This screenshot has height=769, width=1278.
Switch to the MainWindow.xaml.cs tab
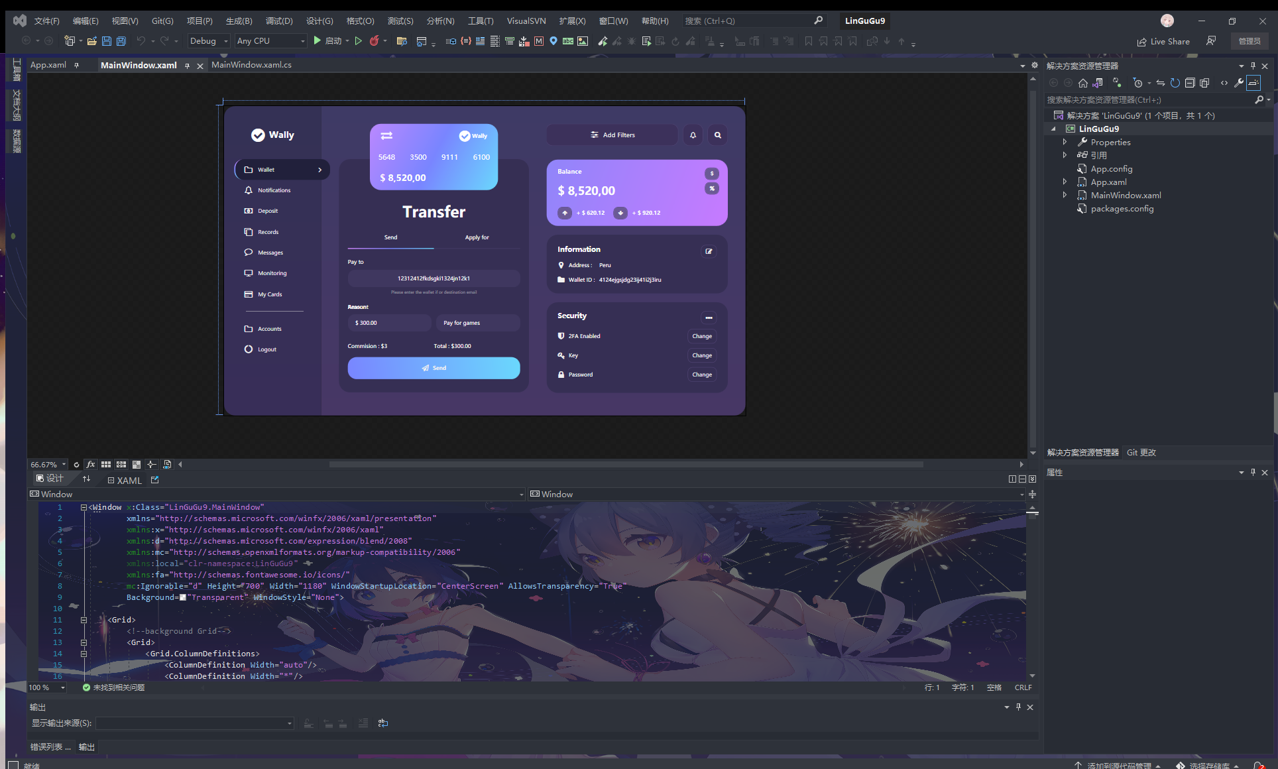point(251,65)
